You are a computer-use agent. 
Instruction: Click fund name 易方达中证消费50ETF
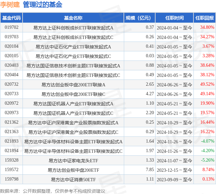(x=73, y=180)
